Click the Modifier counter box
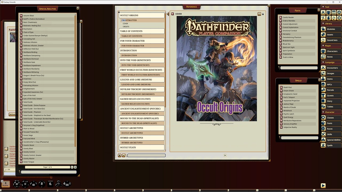 click(5, 184)
